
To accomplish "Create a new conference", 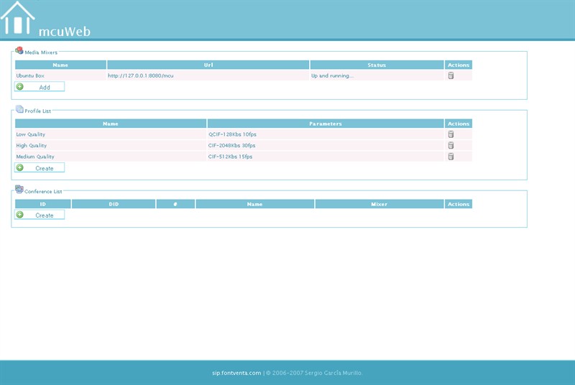I will [40, 215].
